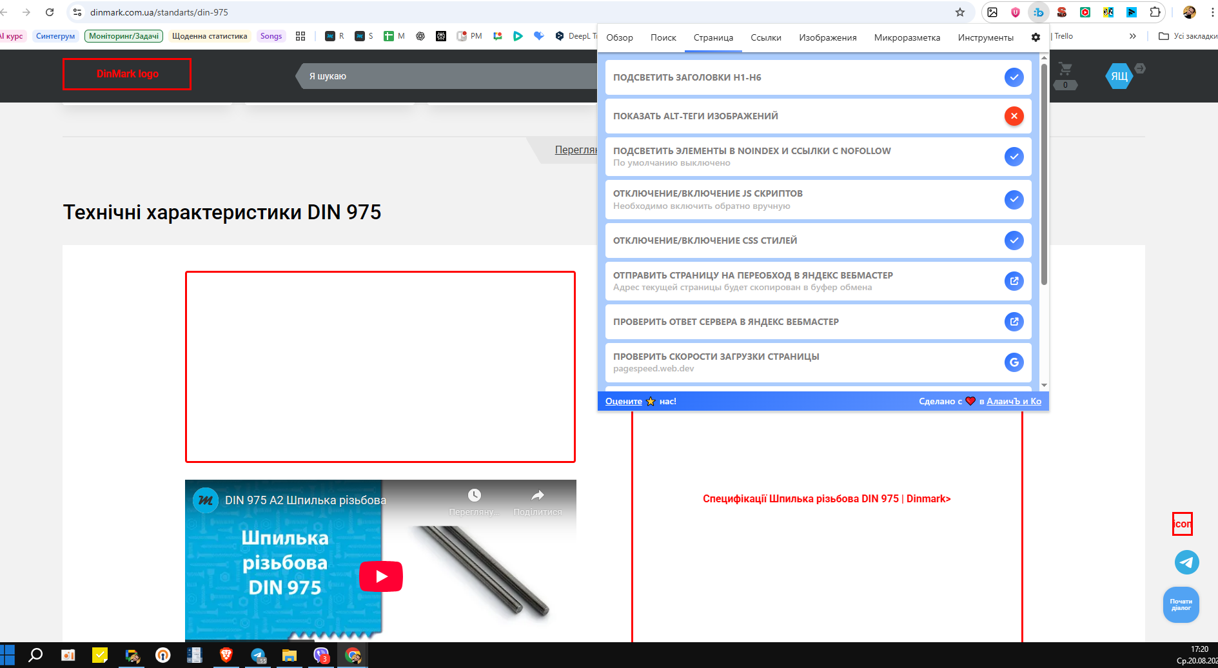The image size is (1218, 668).
Task: Open the Chrome profile avatar
Action: 1190,12
